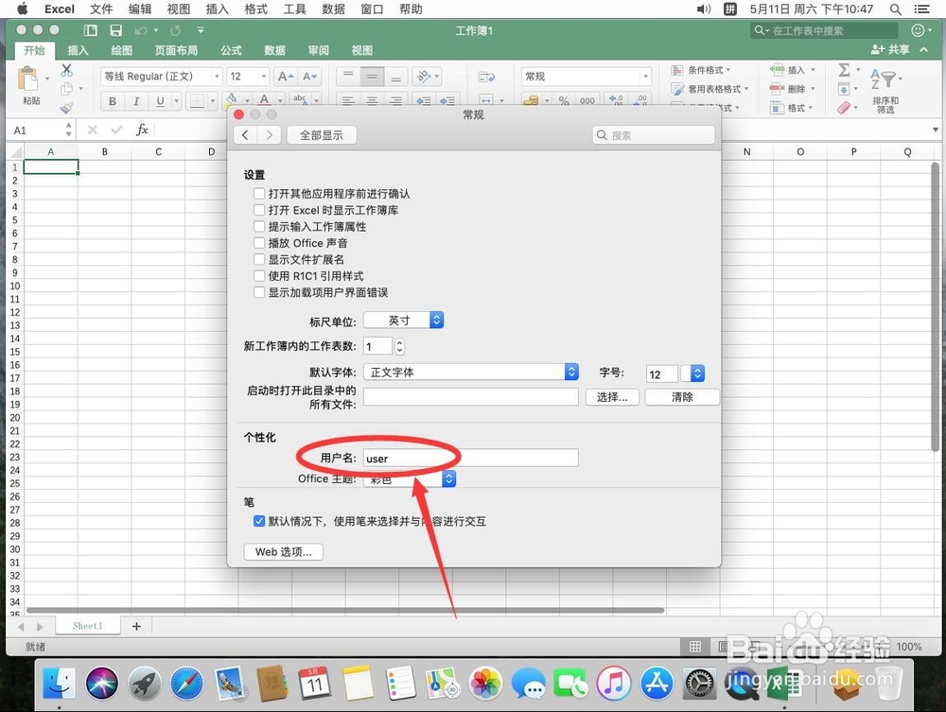Image resolution: width=946 pixels, height=712 pixels.
Task: Open Siri from the Dock
Action: click(x=102, y=684)
